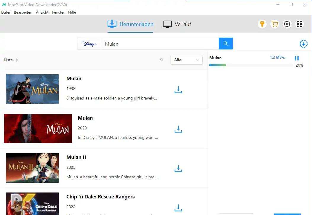Pause the Mulan download
The height and width of the screenshot is (215, 312).
[297, 58]
